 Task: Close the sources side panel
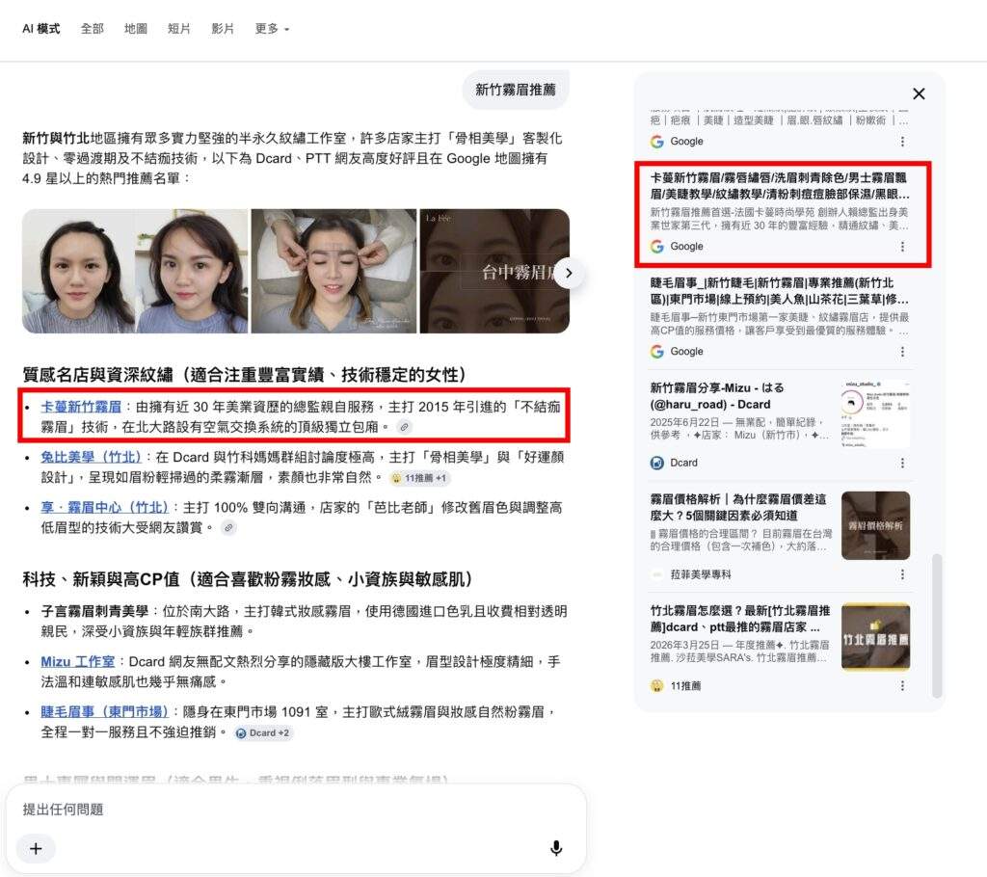point(919,93)
